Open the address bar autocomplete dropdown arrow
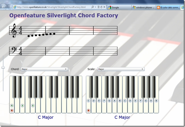Viewport: 185px width, 127px height. click(95, 7)
